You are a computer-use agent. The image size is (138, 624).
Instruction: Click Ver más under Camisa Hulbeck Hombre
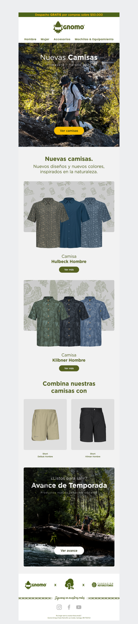[x=69, y=269]
